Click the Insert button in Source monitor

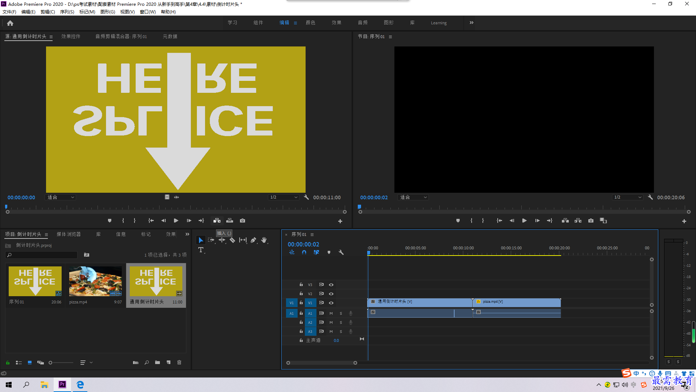click(217, 221)
